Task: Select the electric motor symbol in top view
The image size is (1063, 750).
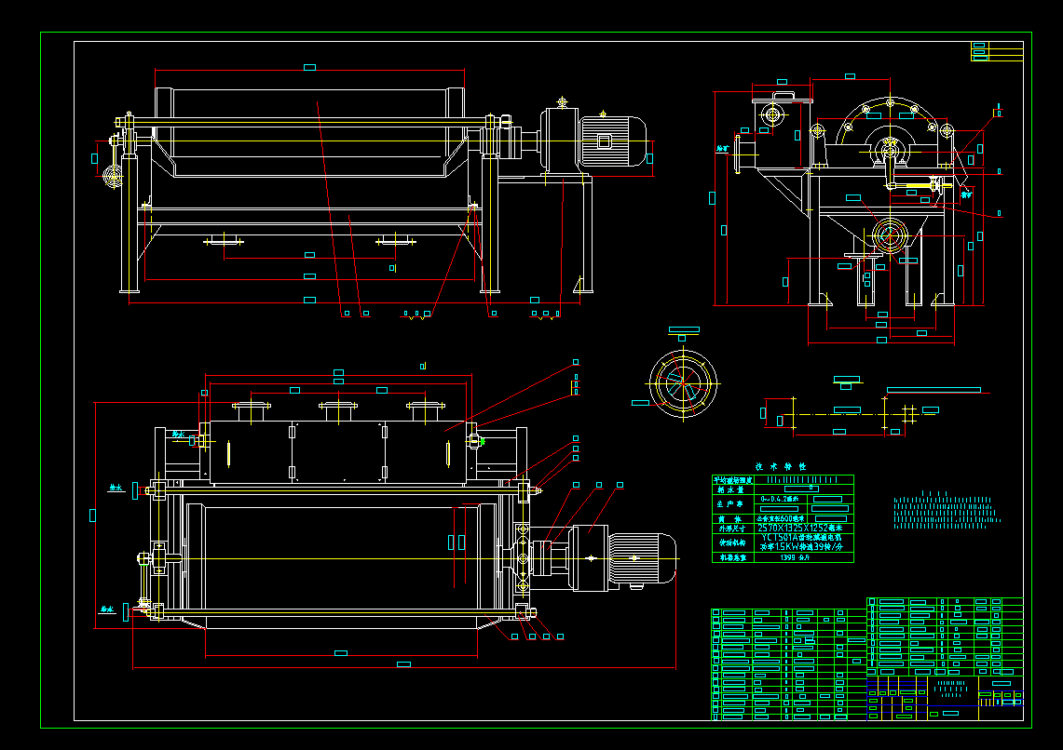Action: 610,141
